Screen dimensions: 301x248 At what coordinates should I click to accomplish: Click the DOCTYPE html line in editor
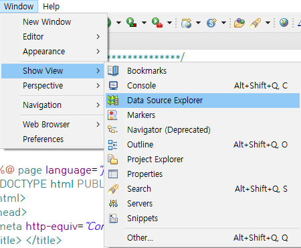point(52,184)
